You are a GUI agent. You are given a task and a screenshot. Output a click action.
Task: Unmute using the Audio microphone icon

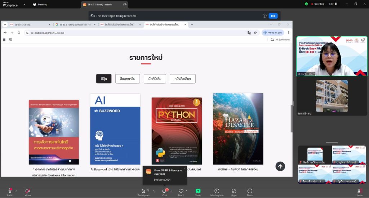coord(10,191)
